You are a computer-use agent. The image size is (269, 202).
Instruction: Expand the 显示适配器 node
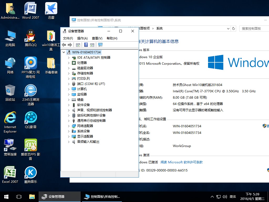69,137
